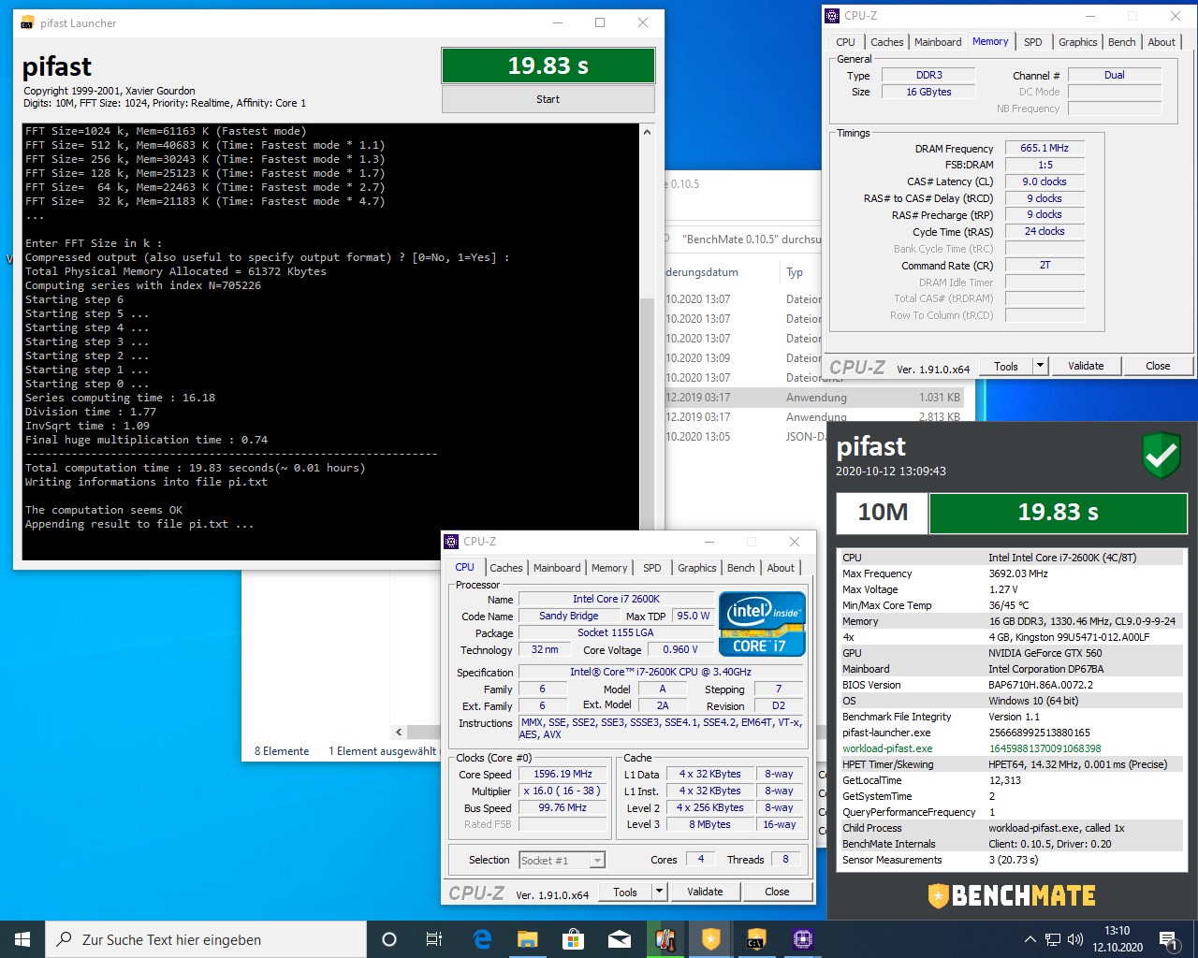Click the BENCHMATE logo at panel bottom
This screenshot has width=1198, height=958.
point(1012,895)
